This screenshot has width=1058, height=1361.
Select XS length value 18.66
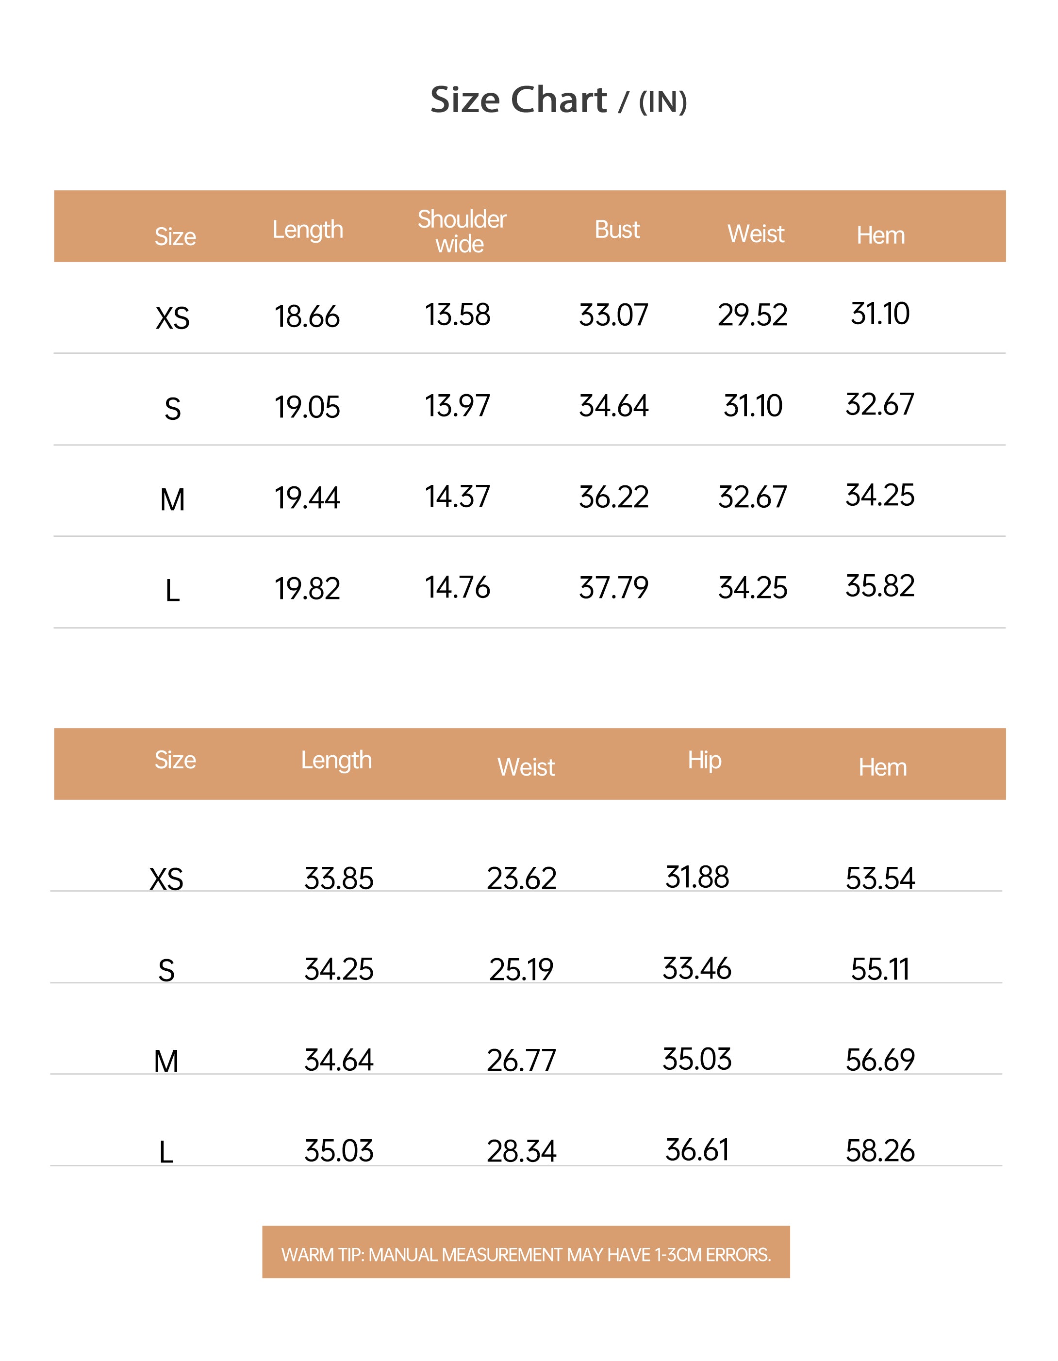coord(307,316)
